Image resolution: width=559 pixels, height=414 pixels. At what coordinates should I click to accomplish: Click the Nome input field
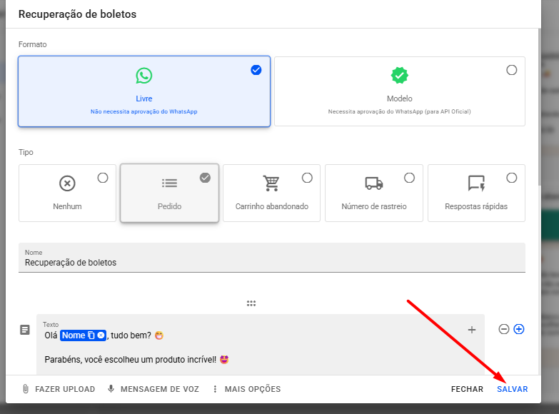tap(271, 262)
